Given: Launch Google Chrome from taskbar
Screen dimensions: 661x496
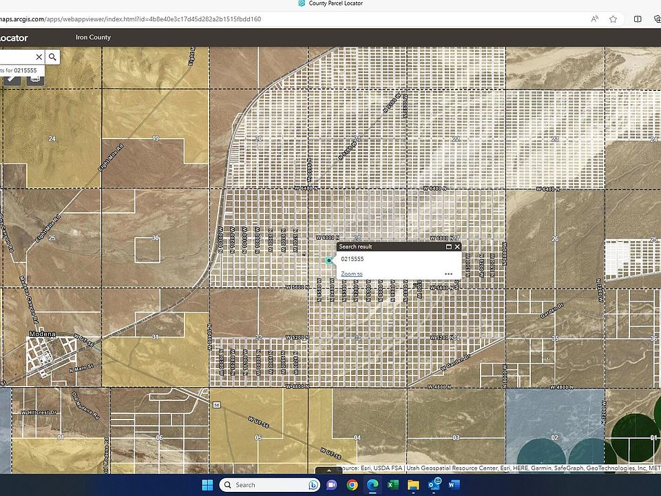Looking at the screenshot, I should pos(352,485).
